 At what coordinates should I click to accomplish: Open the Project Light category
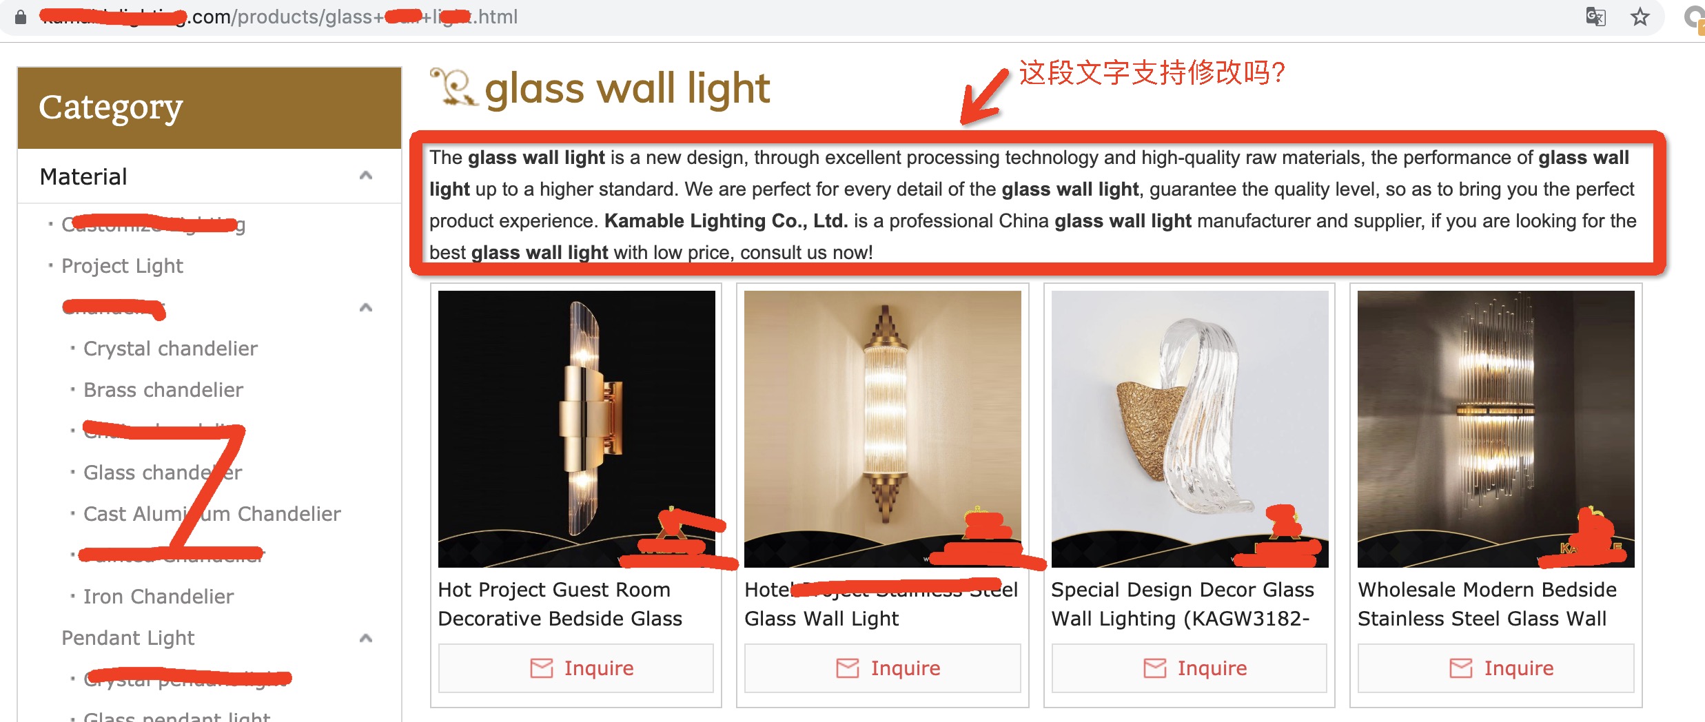coord(122,266)
